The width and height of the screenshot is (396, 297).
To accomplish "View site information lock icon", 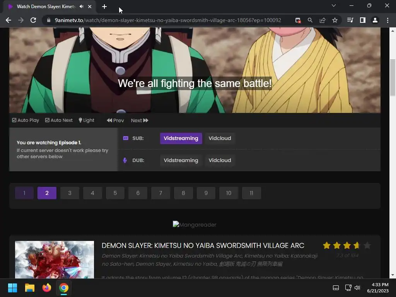I will [49, 20].
